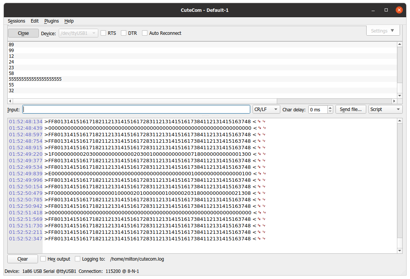Click the Connection 115200 @ 8-N-1 status
Screen dimensions: 410x279
pos(109,271)
